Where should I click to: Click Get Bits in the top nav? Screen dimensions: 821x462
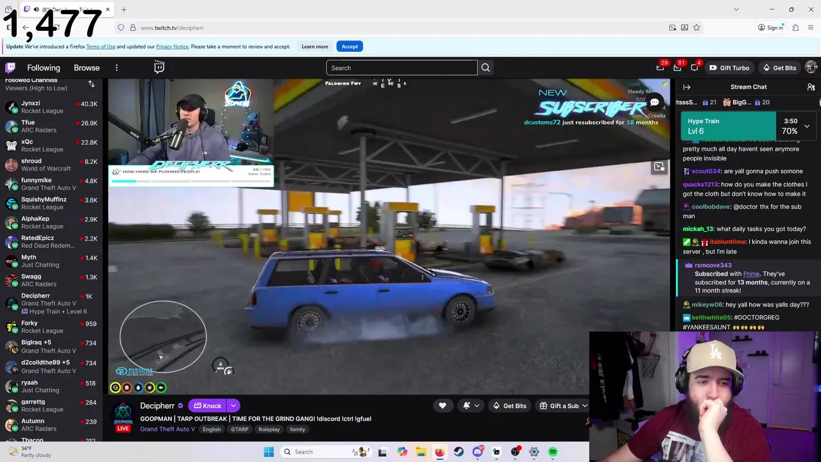pyautogui.click(x=779, y=67)
